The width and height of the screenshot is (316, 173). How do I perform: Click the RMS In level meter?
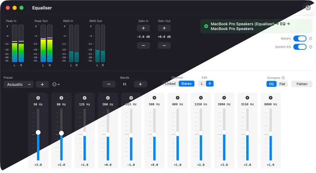(x=74, y=43)
